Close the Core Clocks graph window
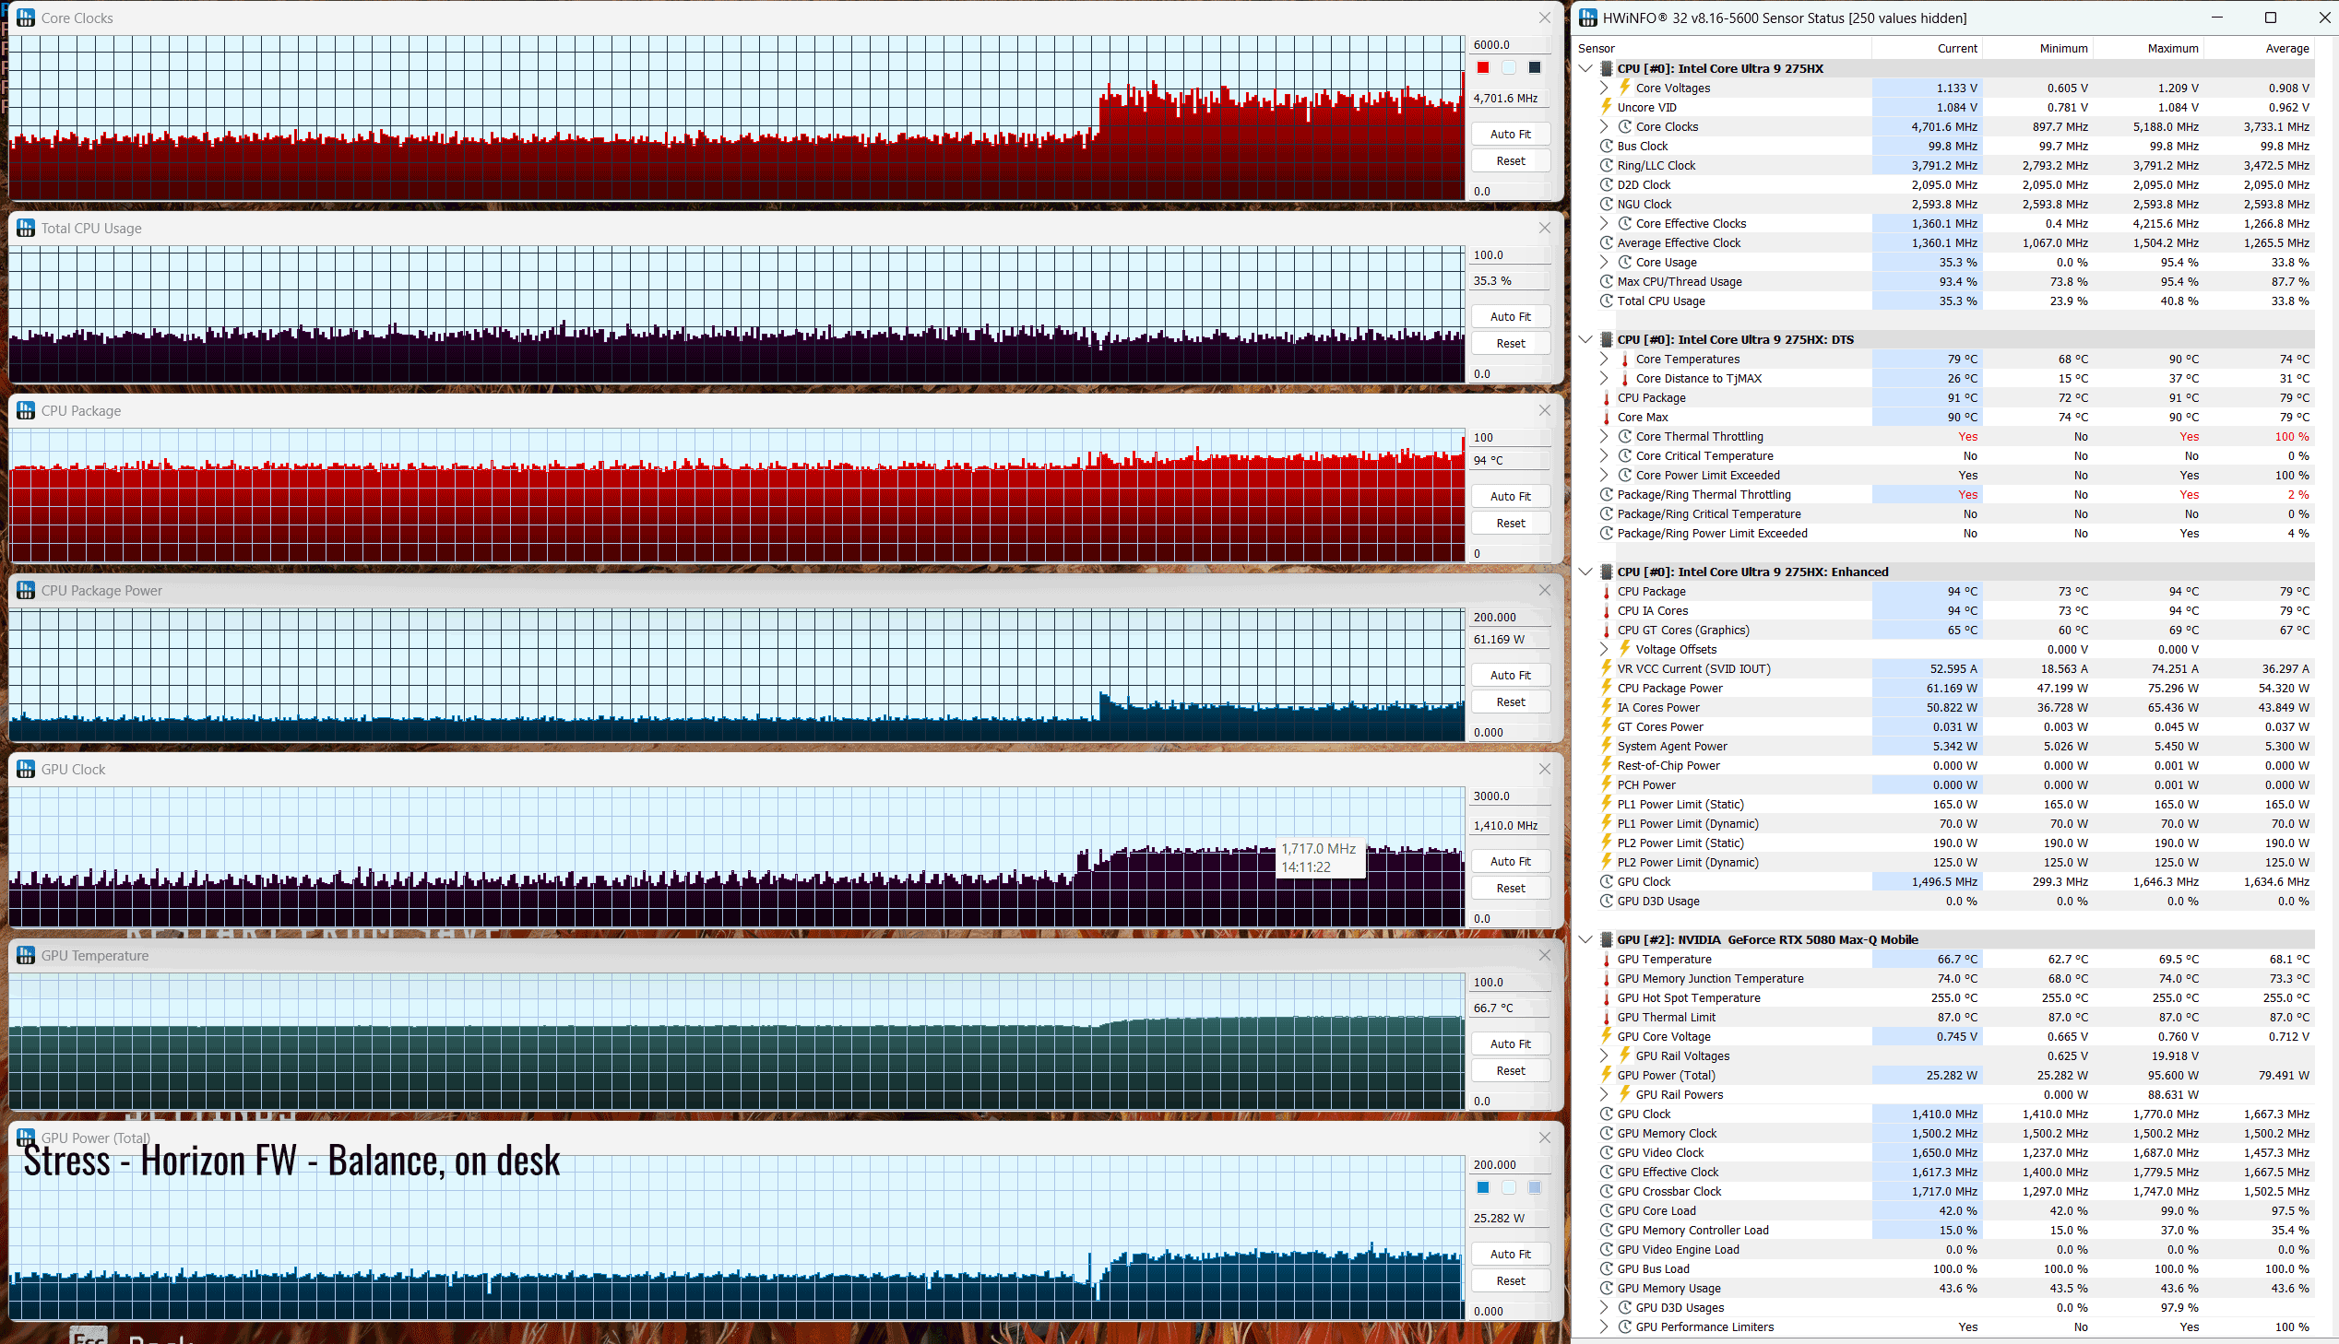This screenshot has width=2339, height=1344. (1545, 18)
